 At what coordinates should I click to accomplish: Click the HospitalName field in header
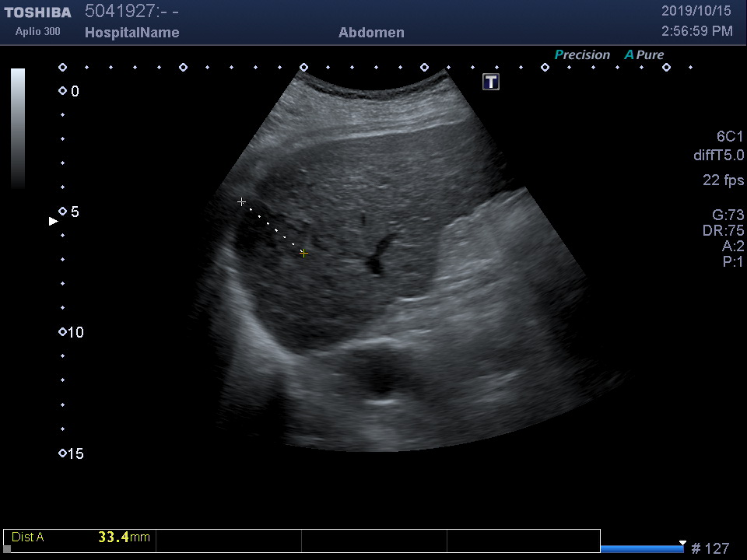(132, 33)
